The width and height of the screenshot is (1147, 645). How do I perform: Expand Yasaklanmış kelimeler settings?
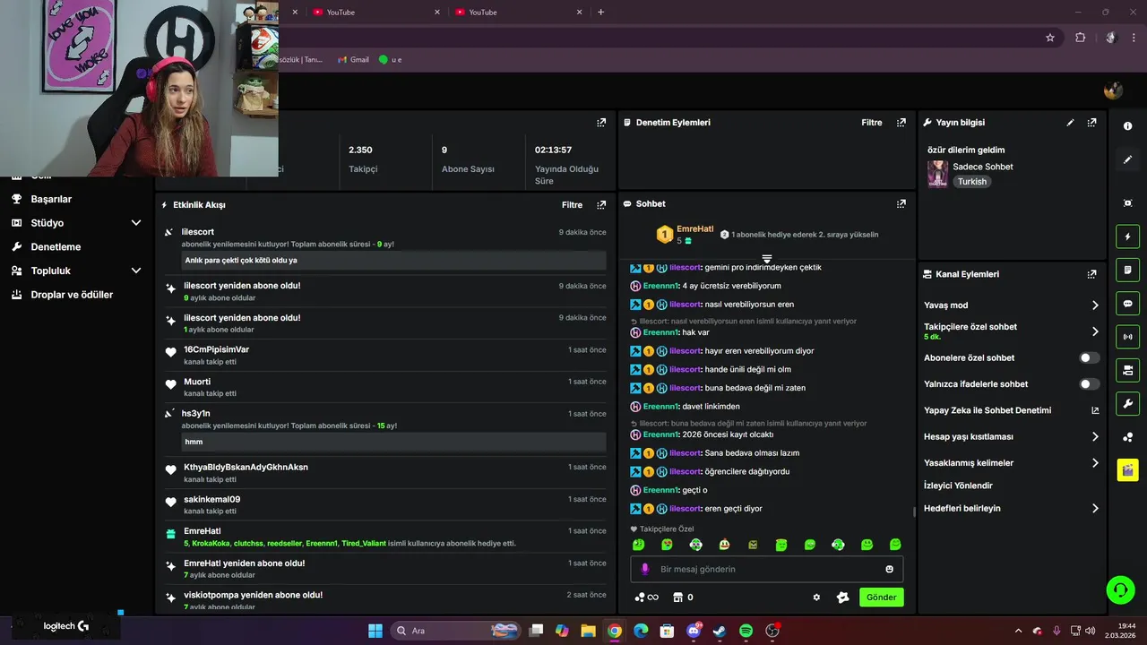[1012, 463]
